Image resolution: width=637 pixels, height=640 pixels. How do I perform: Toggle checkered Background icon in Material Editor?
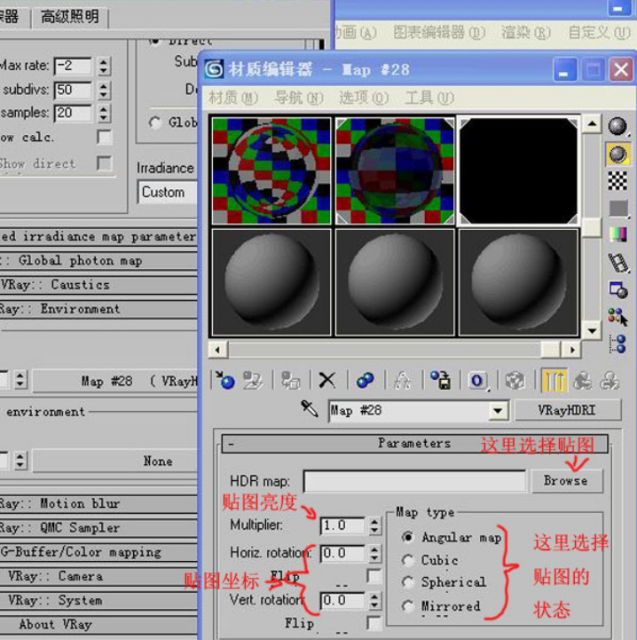617,181
